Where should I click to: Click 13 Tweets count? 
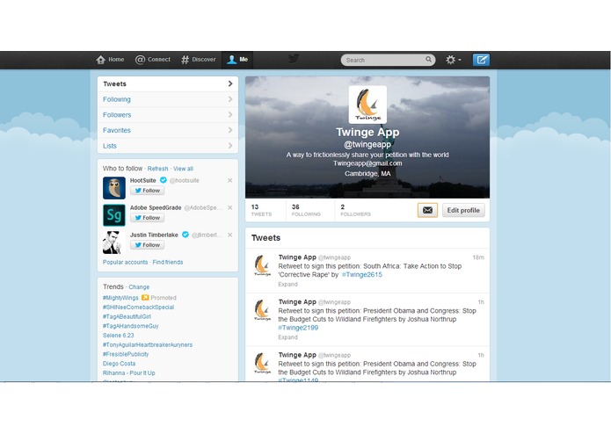[x=261, y=210]
